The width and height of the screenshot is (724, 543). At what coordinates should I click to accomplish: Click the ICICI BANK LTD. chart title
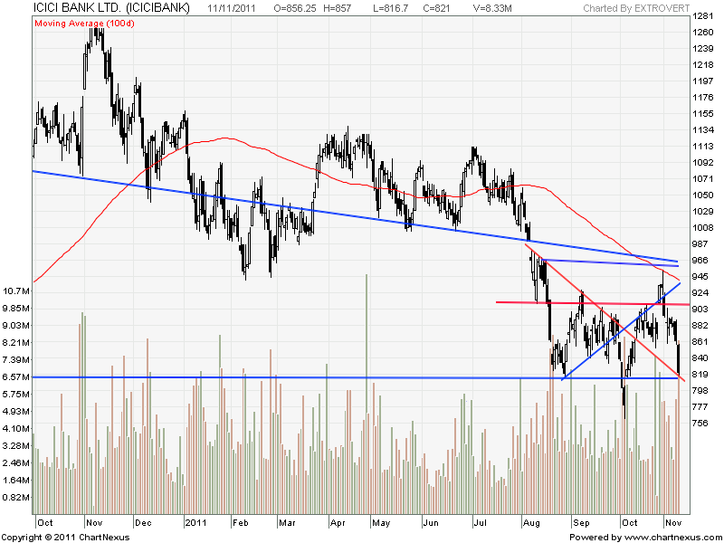pyautogui.click(x=111, y=8)
